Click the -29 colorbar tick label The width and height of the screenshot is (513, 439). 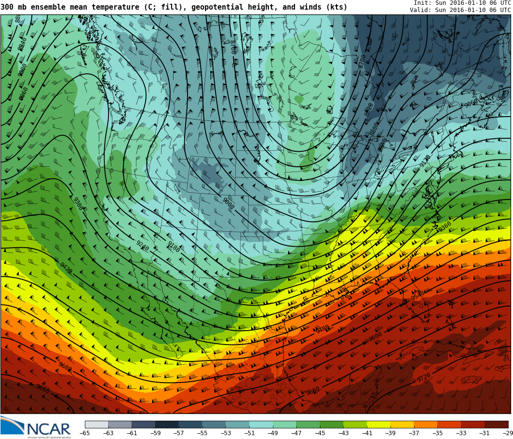(508, 433)
